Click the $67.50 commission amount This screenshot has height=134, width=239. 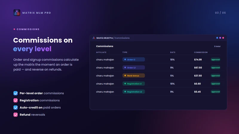click(x=198, y=68)
